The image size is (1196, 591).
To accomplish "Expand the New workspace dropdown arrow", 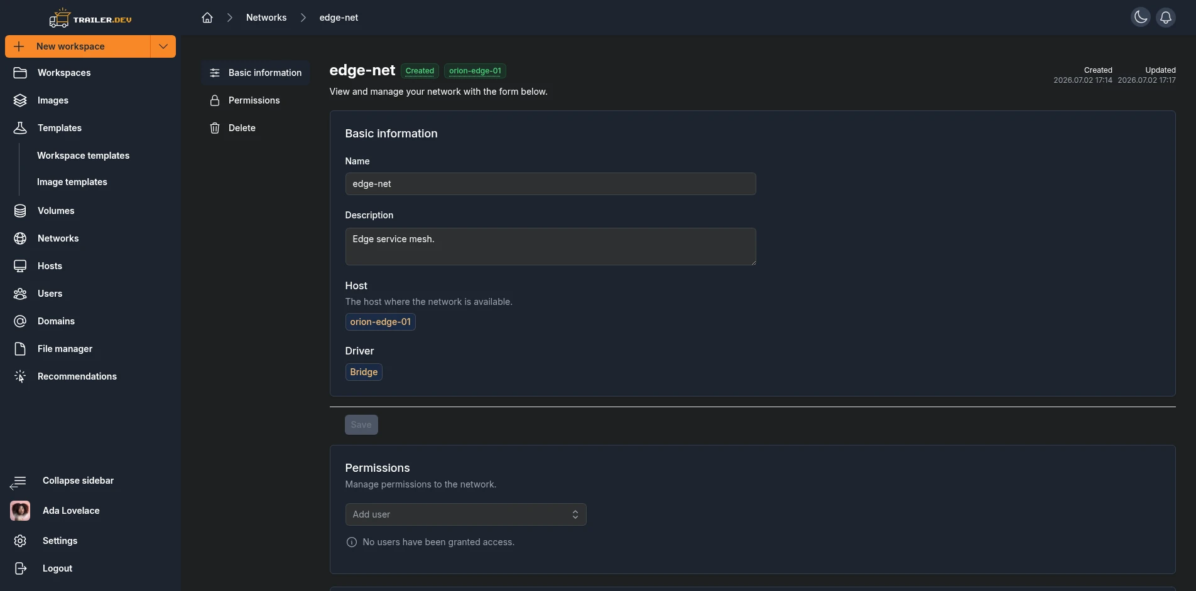I will pyautogui.click(x=163, y=46).
